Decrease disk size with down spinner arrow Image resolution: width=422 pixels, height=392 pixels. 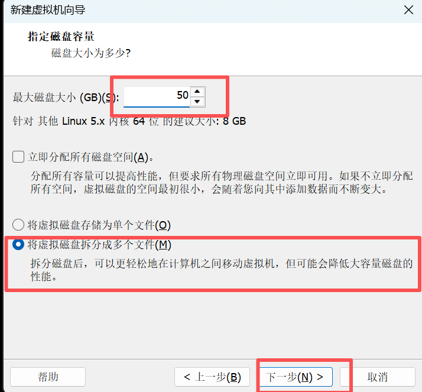197,102
